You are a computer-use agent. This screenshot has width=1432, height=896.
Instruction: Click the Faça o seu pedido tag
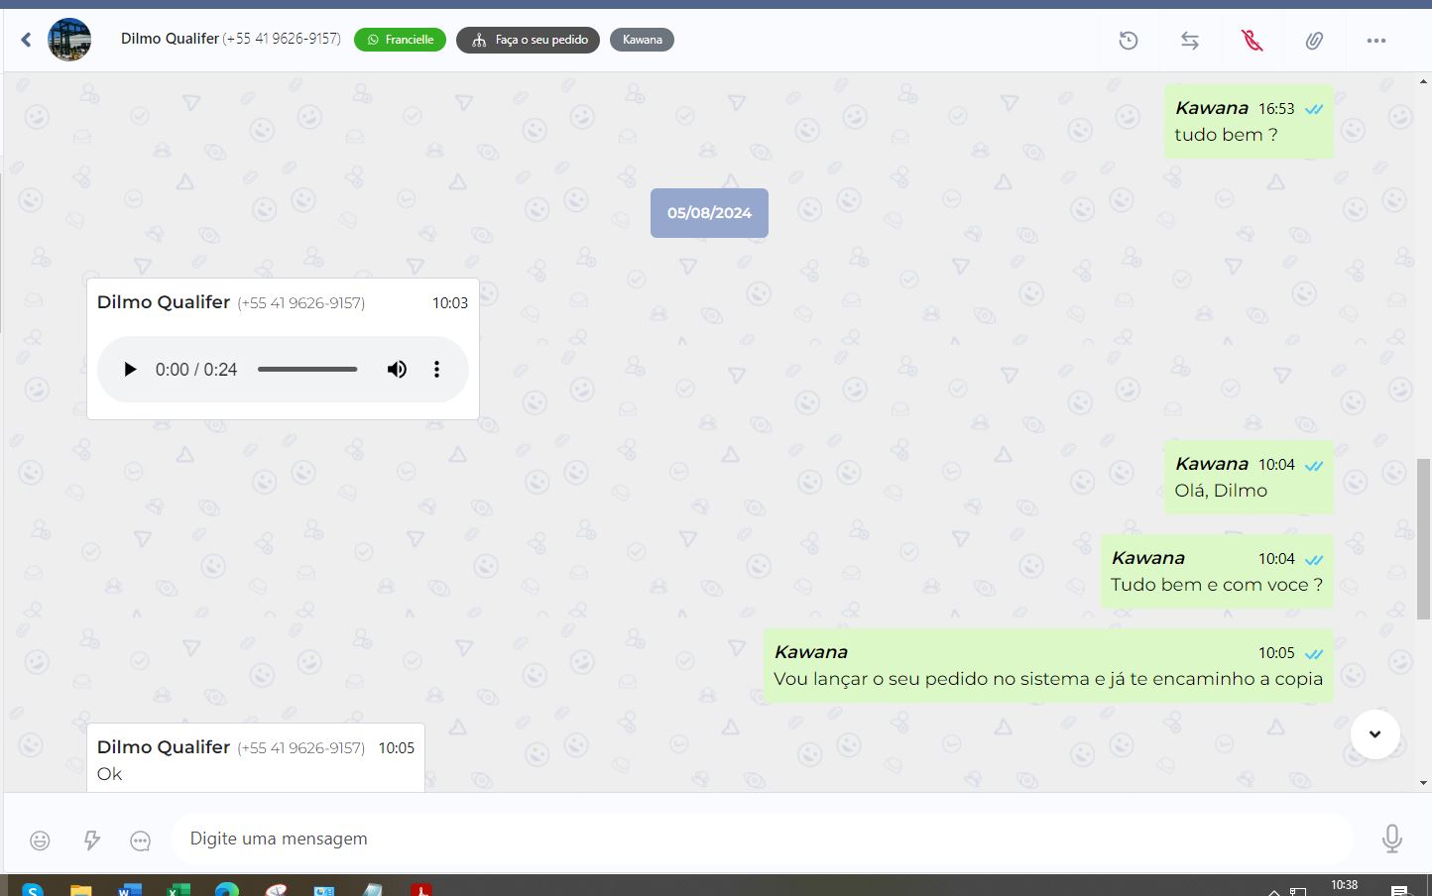(528, 40)
